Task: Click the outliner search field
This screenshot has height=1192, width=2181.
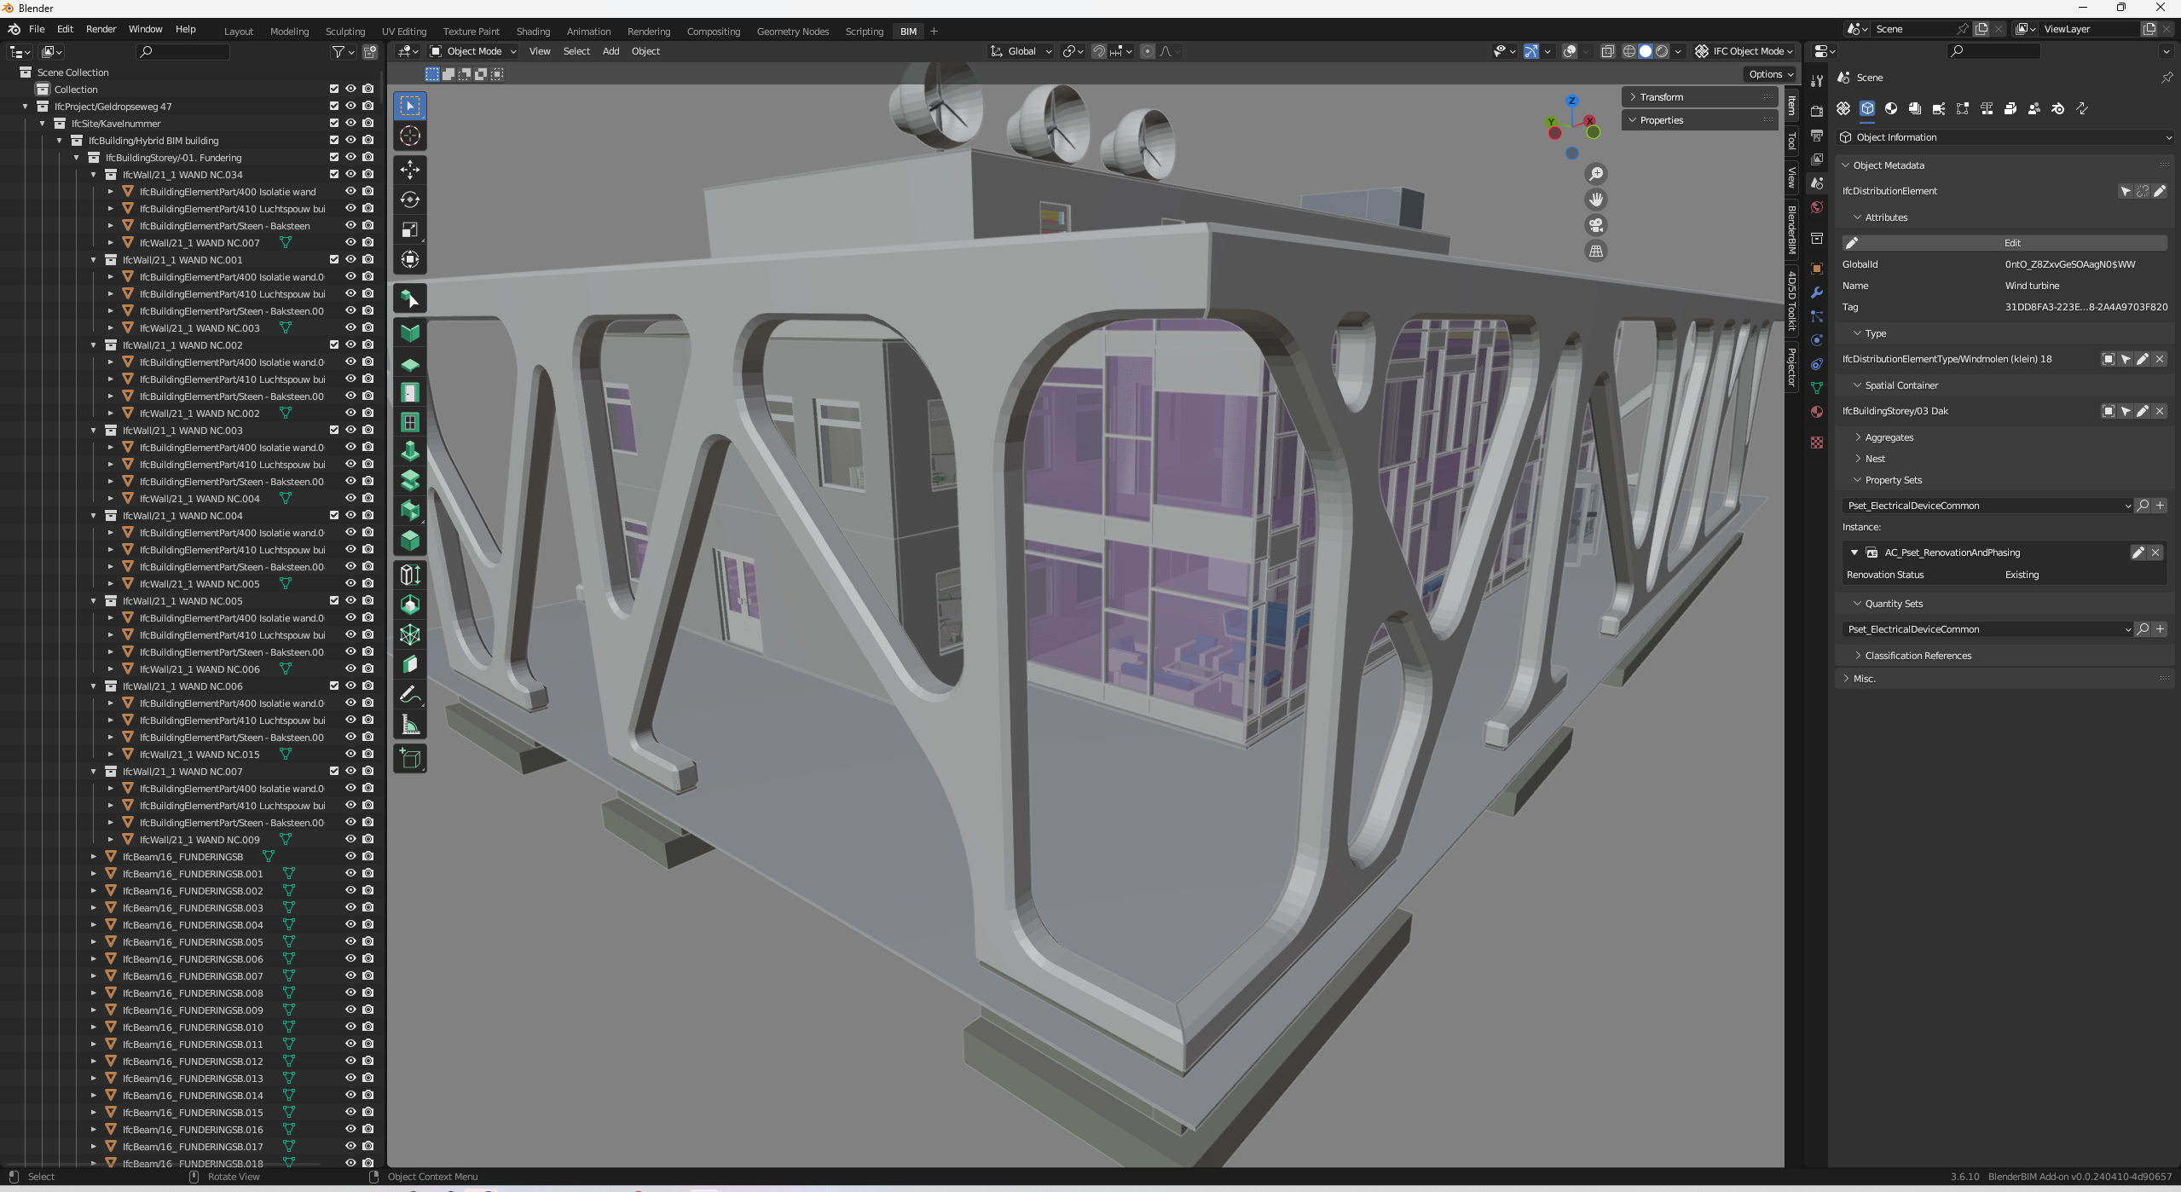Action: (x=182, y=51)
